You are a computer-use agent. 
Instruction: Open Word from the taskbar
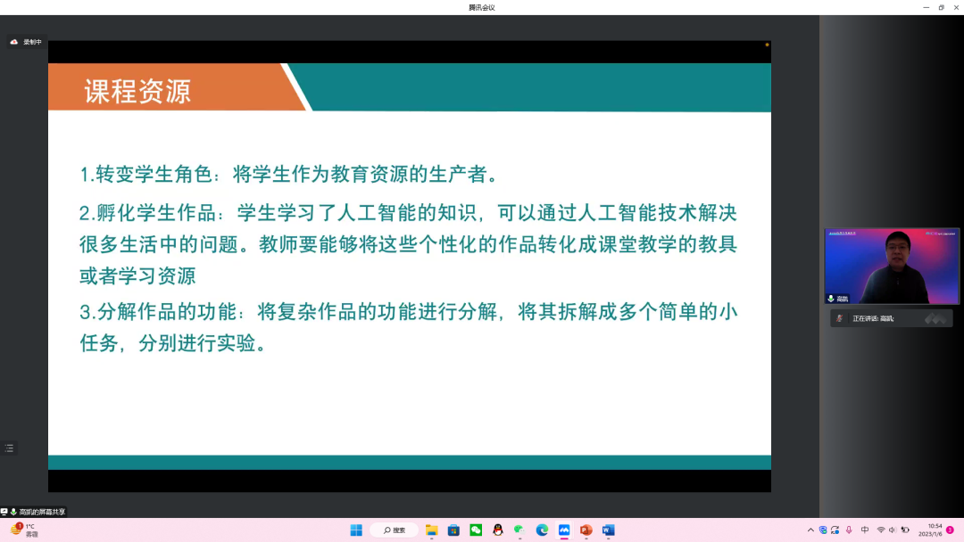pos(609,530)
